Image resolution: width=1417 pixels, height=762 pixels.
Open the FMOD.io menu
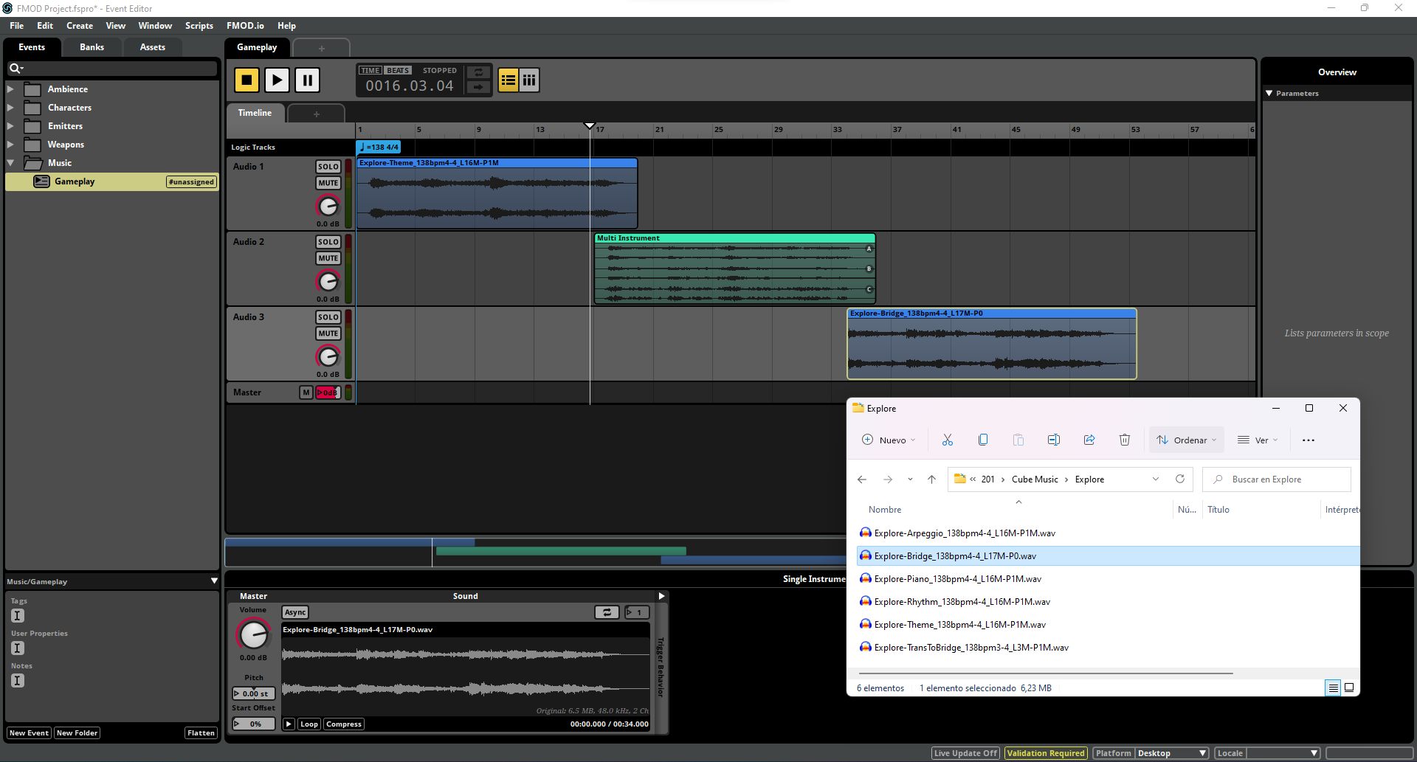245,26
